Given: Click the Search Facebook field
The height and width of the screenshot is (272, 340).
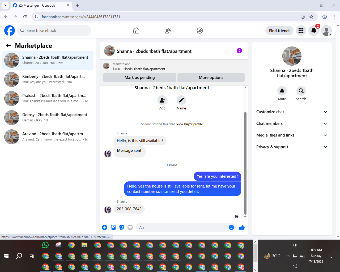Looking at the screenshot, I should (54, 31).
